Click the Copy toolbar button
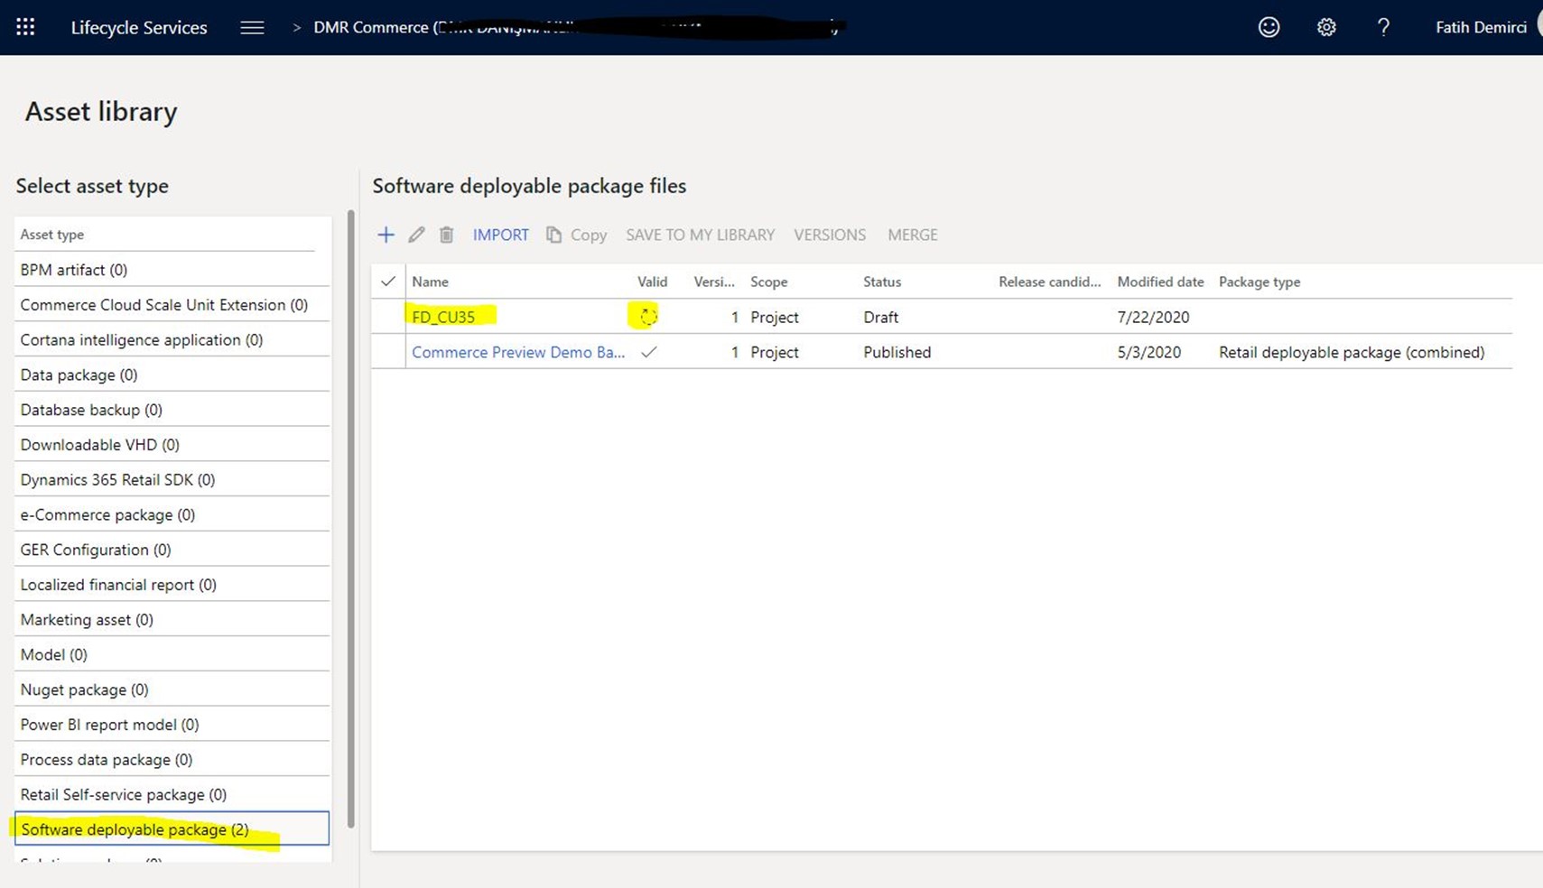Viewport: 1543px width, 888px height. click(x=576, y=235)
